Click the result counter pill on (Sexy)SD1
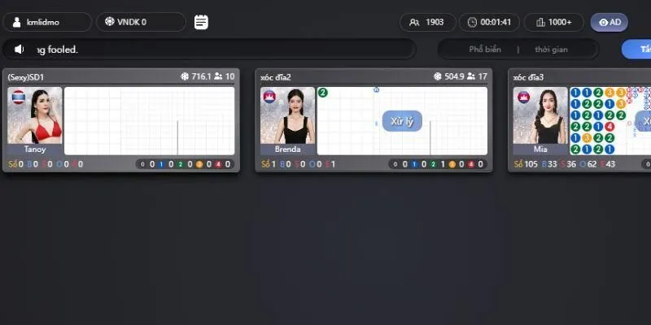The image size is (651, 325). [x=186, y=164]
